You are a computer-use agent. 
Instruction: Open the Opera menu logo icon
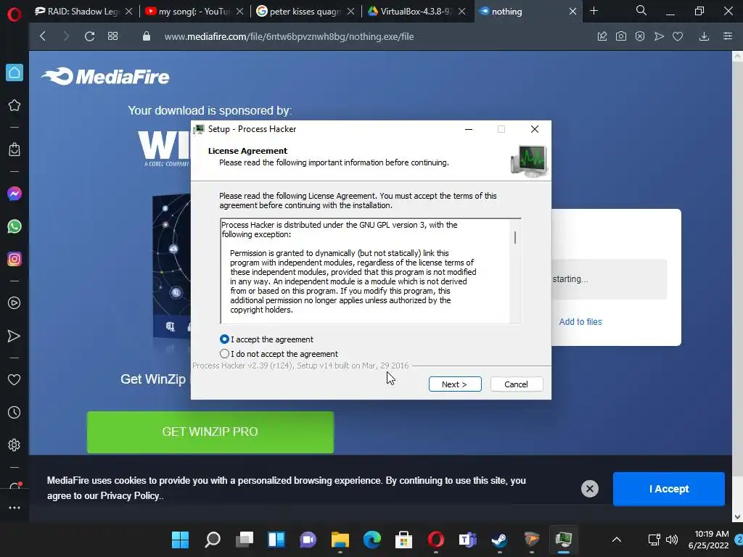15,14
